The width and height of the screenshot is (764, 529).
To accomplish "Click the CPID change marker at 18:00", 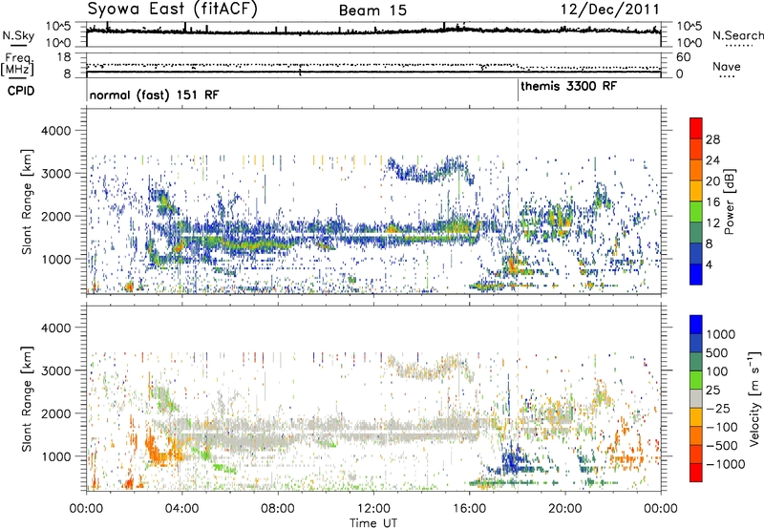I will click(x=518, y=90).
